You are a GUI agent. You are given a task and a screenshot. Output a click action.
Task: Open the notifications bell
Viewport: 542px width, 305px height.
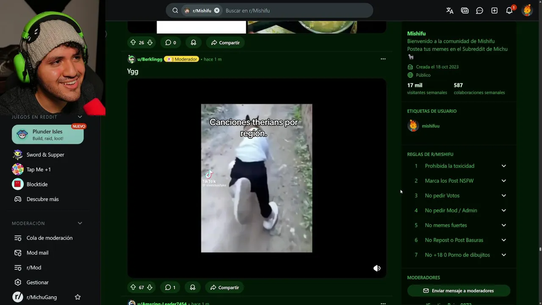point(509,11)
